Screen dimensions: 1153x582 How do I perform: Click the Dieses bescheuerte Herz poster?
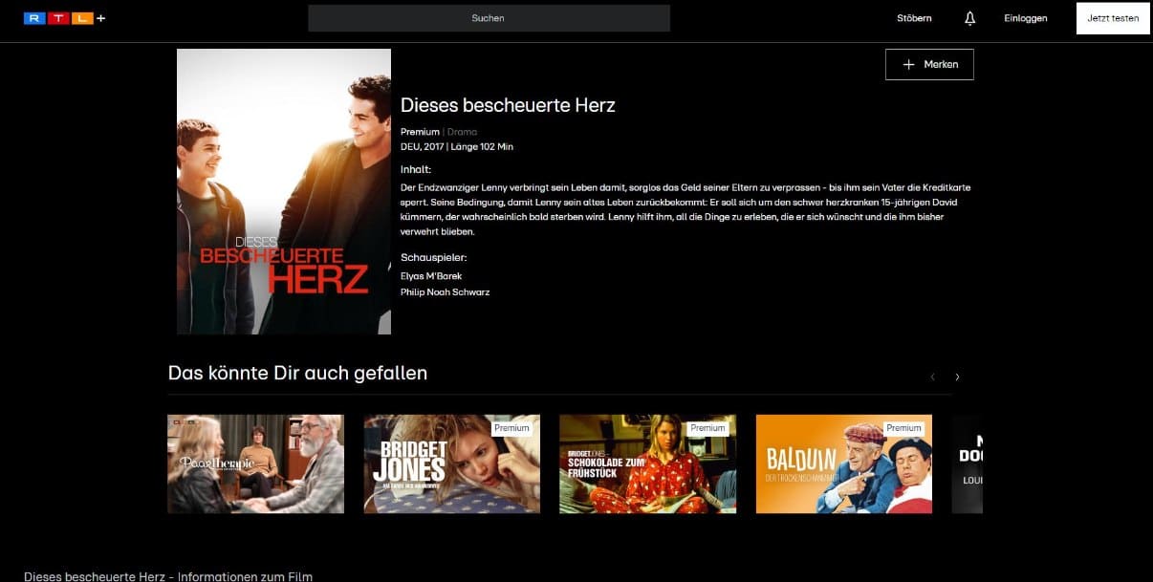click(x=284, y=191)
